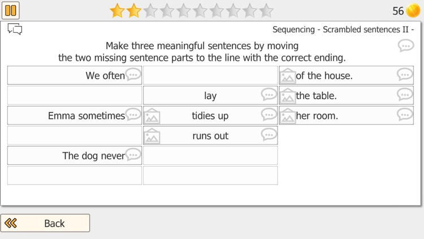Image resolution: width=424 pixels, height=239 pixels.
Task: Click speech bubble beside 'The dog never'
Action: [133, 155]
